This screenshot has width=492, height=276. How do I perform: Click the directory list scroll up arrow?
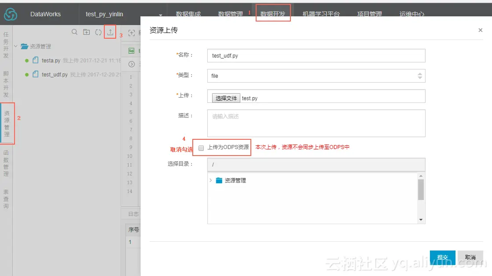[x=421, y=176]
